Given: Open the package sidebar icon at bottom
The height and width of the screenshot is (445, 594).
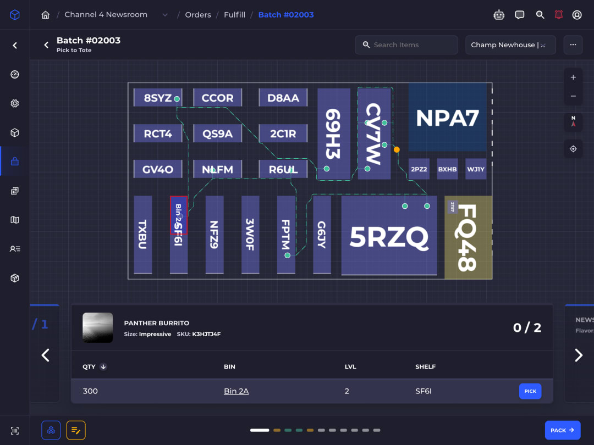Looking at the screenshot, I should pyautogui.click(x=15, y=278).
